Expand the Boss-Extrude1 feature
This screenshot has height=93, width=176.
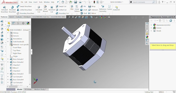tap(8, 59)
